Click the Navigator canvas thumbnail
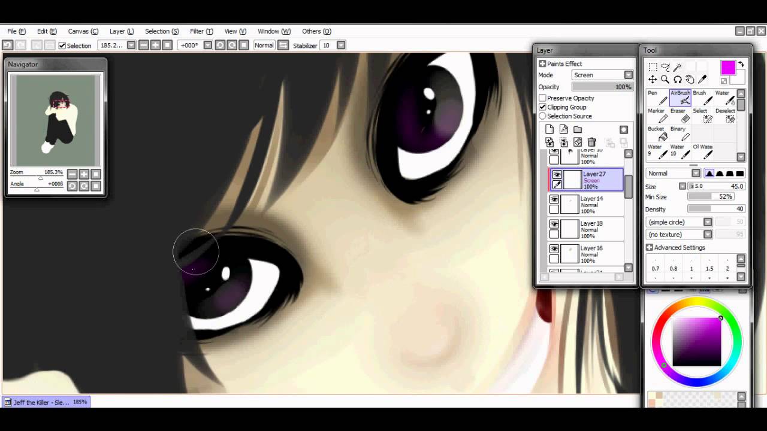The width and height of the screenshot is (767, 431). tap(56, 120)
